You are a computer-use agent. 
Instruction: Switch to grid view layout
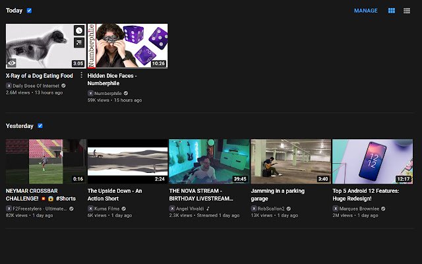(392, 11)
